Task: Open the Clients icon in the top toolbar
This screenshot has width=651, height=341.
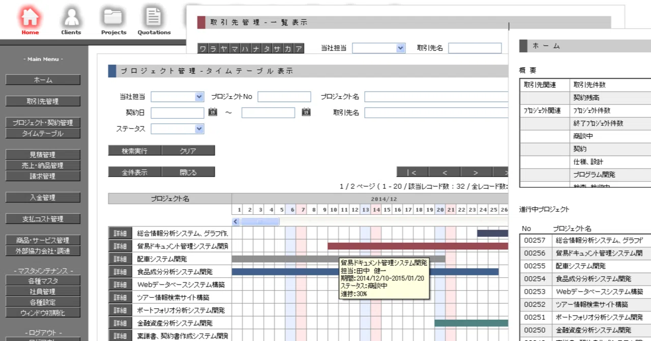Action: click(x=71, y=17)
